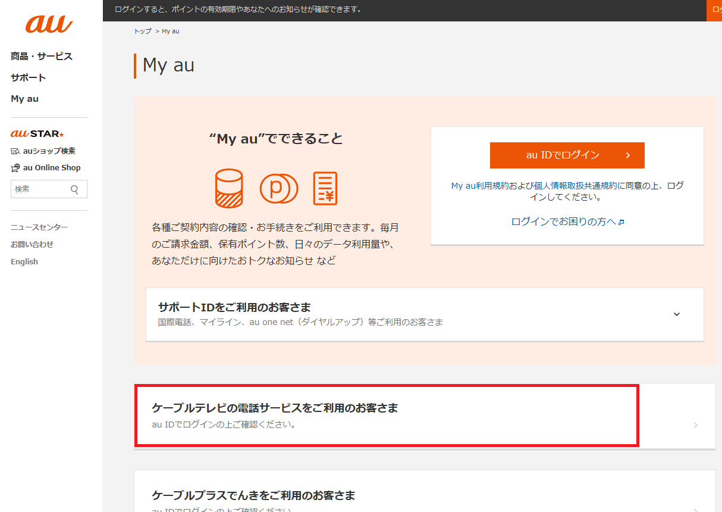Screen dimensions: 722x512
Task: Switch the site to English
Action: (24, 262)
